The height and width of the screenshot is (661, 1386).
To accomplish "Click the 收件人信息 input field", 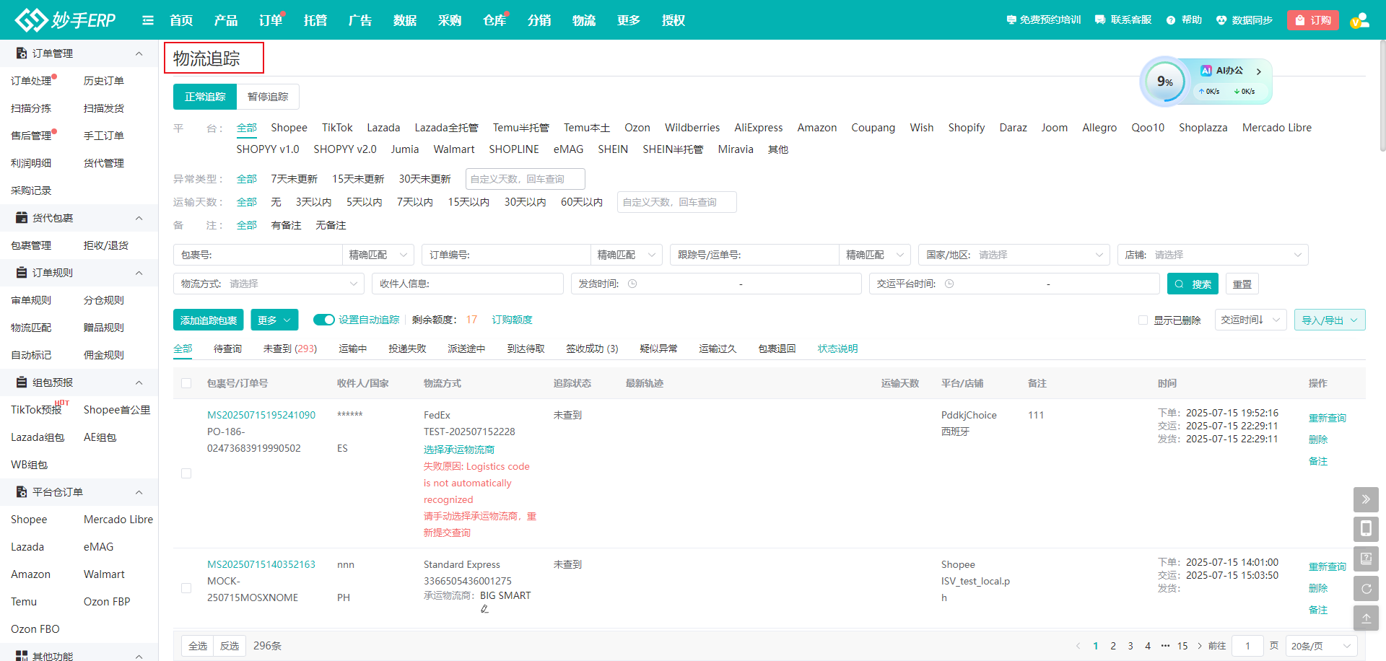I will click(468, 284).
